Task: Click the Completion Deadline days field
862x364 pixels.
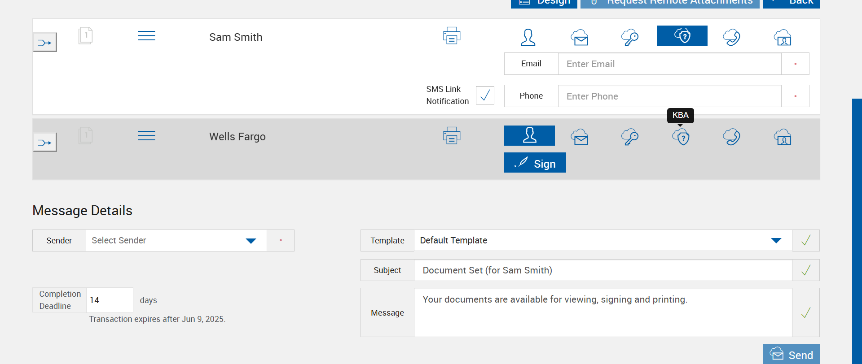Action: 110,300
